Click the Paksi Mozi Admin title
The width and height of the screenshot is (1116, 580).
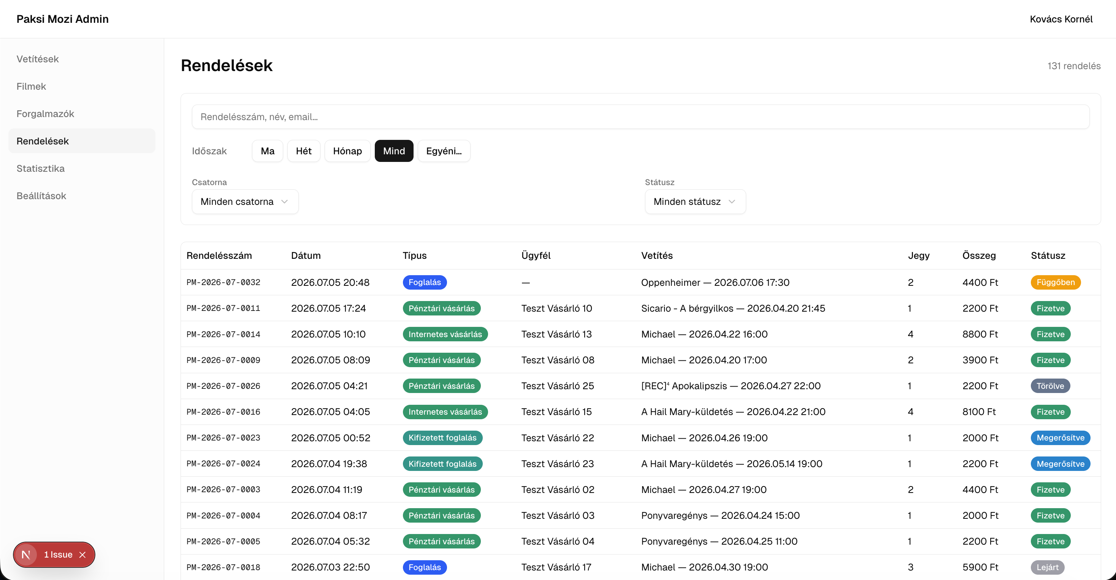click(62, 19)
